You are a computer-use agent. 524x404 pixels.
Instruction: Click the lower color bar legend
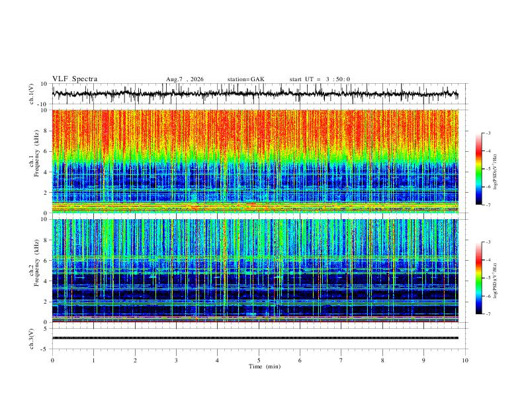tap(478, 278)
